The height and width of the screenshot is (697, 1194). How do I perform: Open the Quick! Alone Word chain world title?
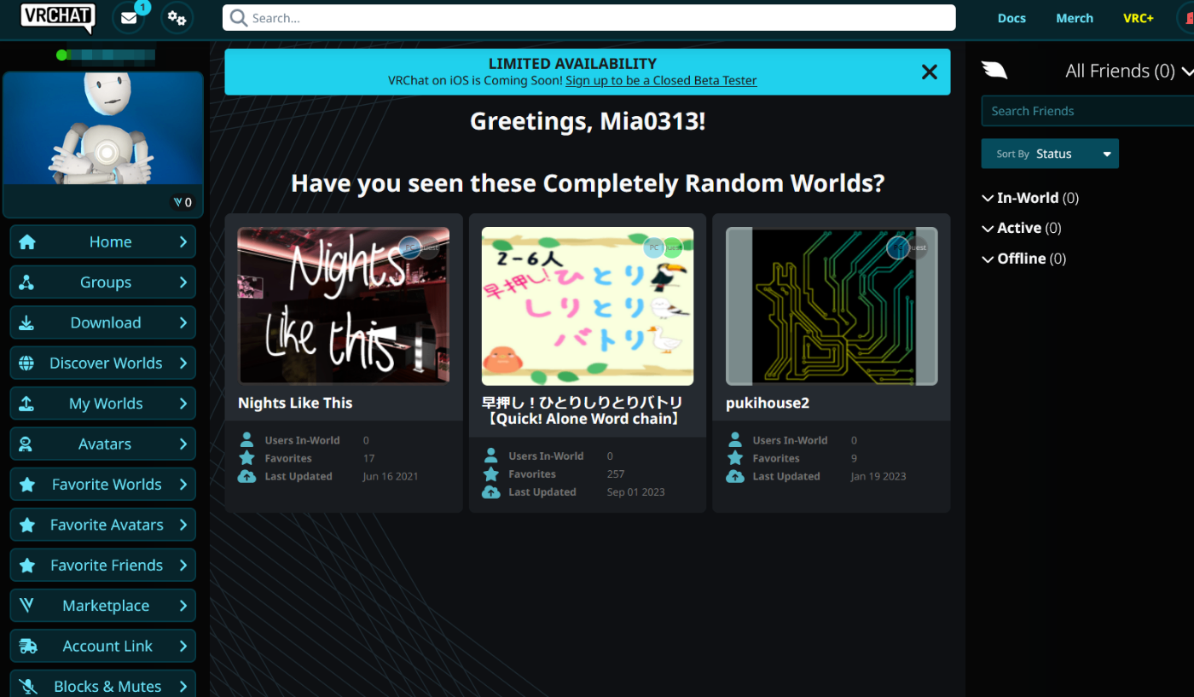point(583,410)
